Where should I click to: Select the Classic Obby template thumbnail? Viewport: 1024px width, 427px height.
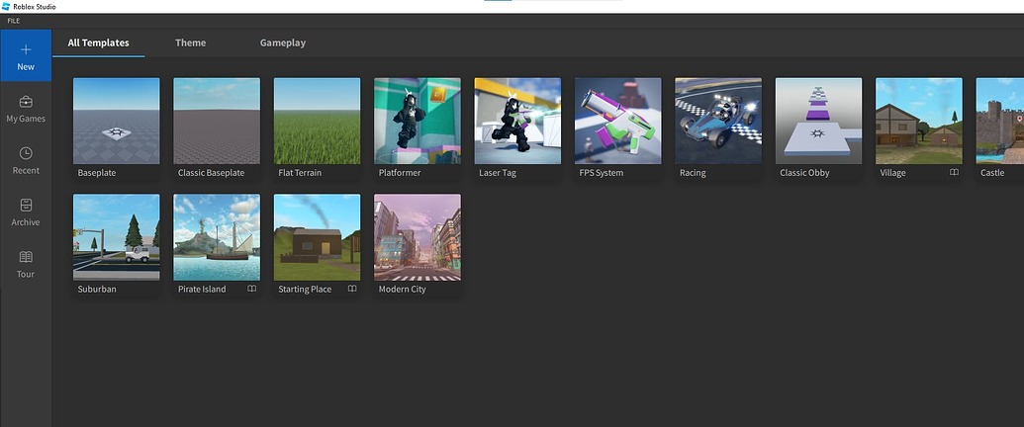(818, 121)
